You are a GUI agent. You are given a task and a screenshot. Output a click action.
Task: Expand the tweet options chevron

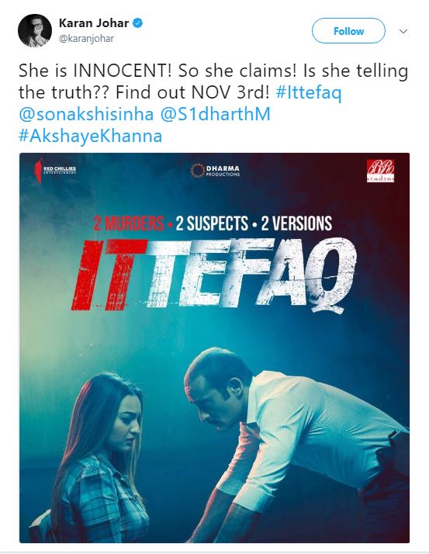pyautogui.click(x=403, y=32)
